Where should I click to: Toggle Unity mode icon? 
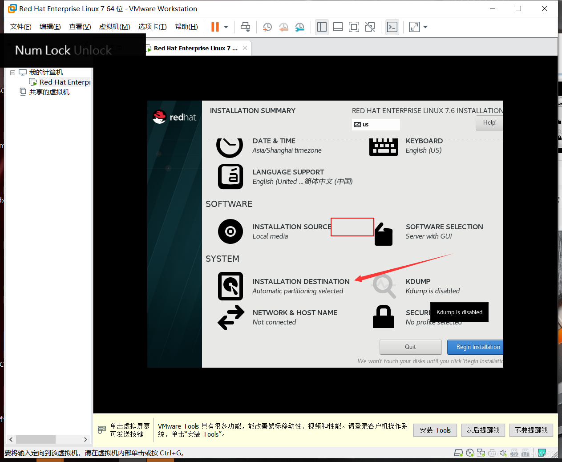pyautogui.click(x=370, y=27)
